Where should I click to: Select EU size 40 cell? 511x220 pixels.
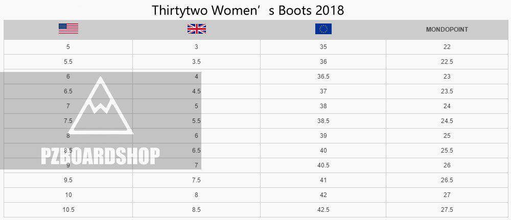[x=323, y=151]
